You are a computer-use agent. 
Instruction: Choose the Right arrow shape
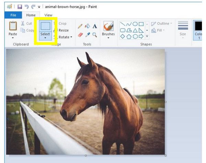point(141,36)
